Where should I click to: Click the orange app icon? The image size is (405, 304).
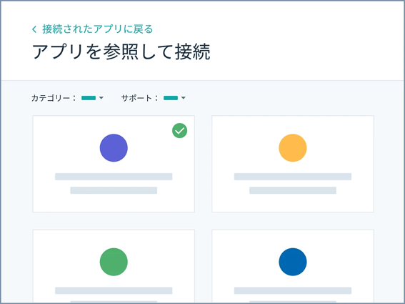click(x=293, y=148)
